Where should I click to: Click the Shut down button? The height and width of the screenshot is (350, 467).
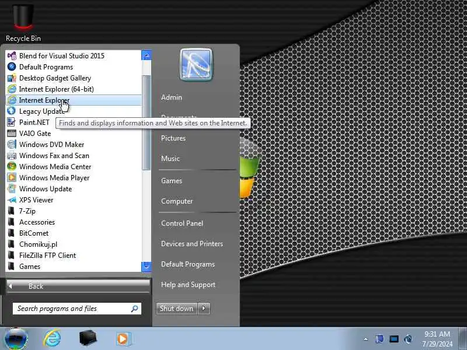177,309
